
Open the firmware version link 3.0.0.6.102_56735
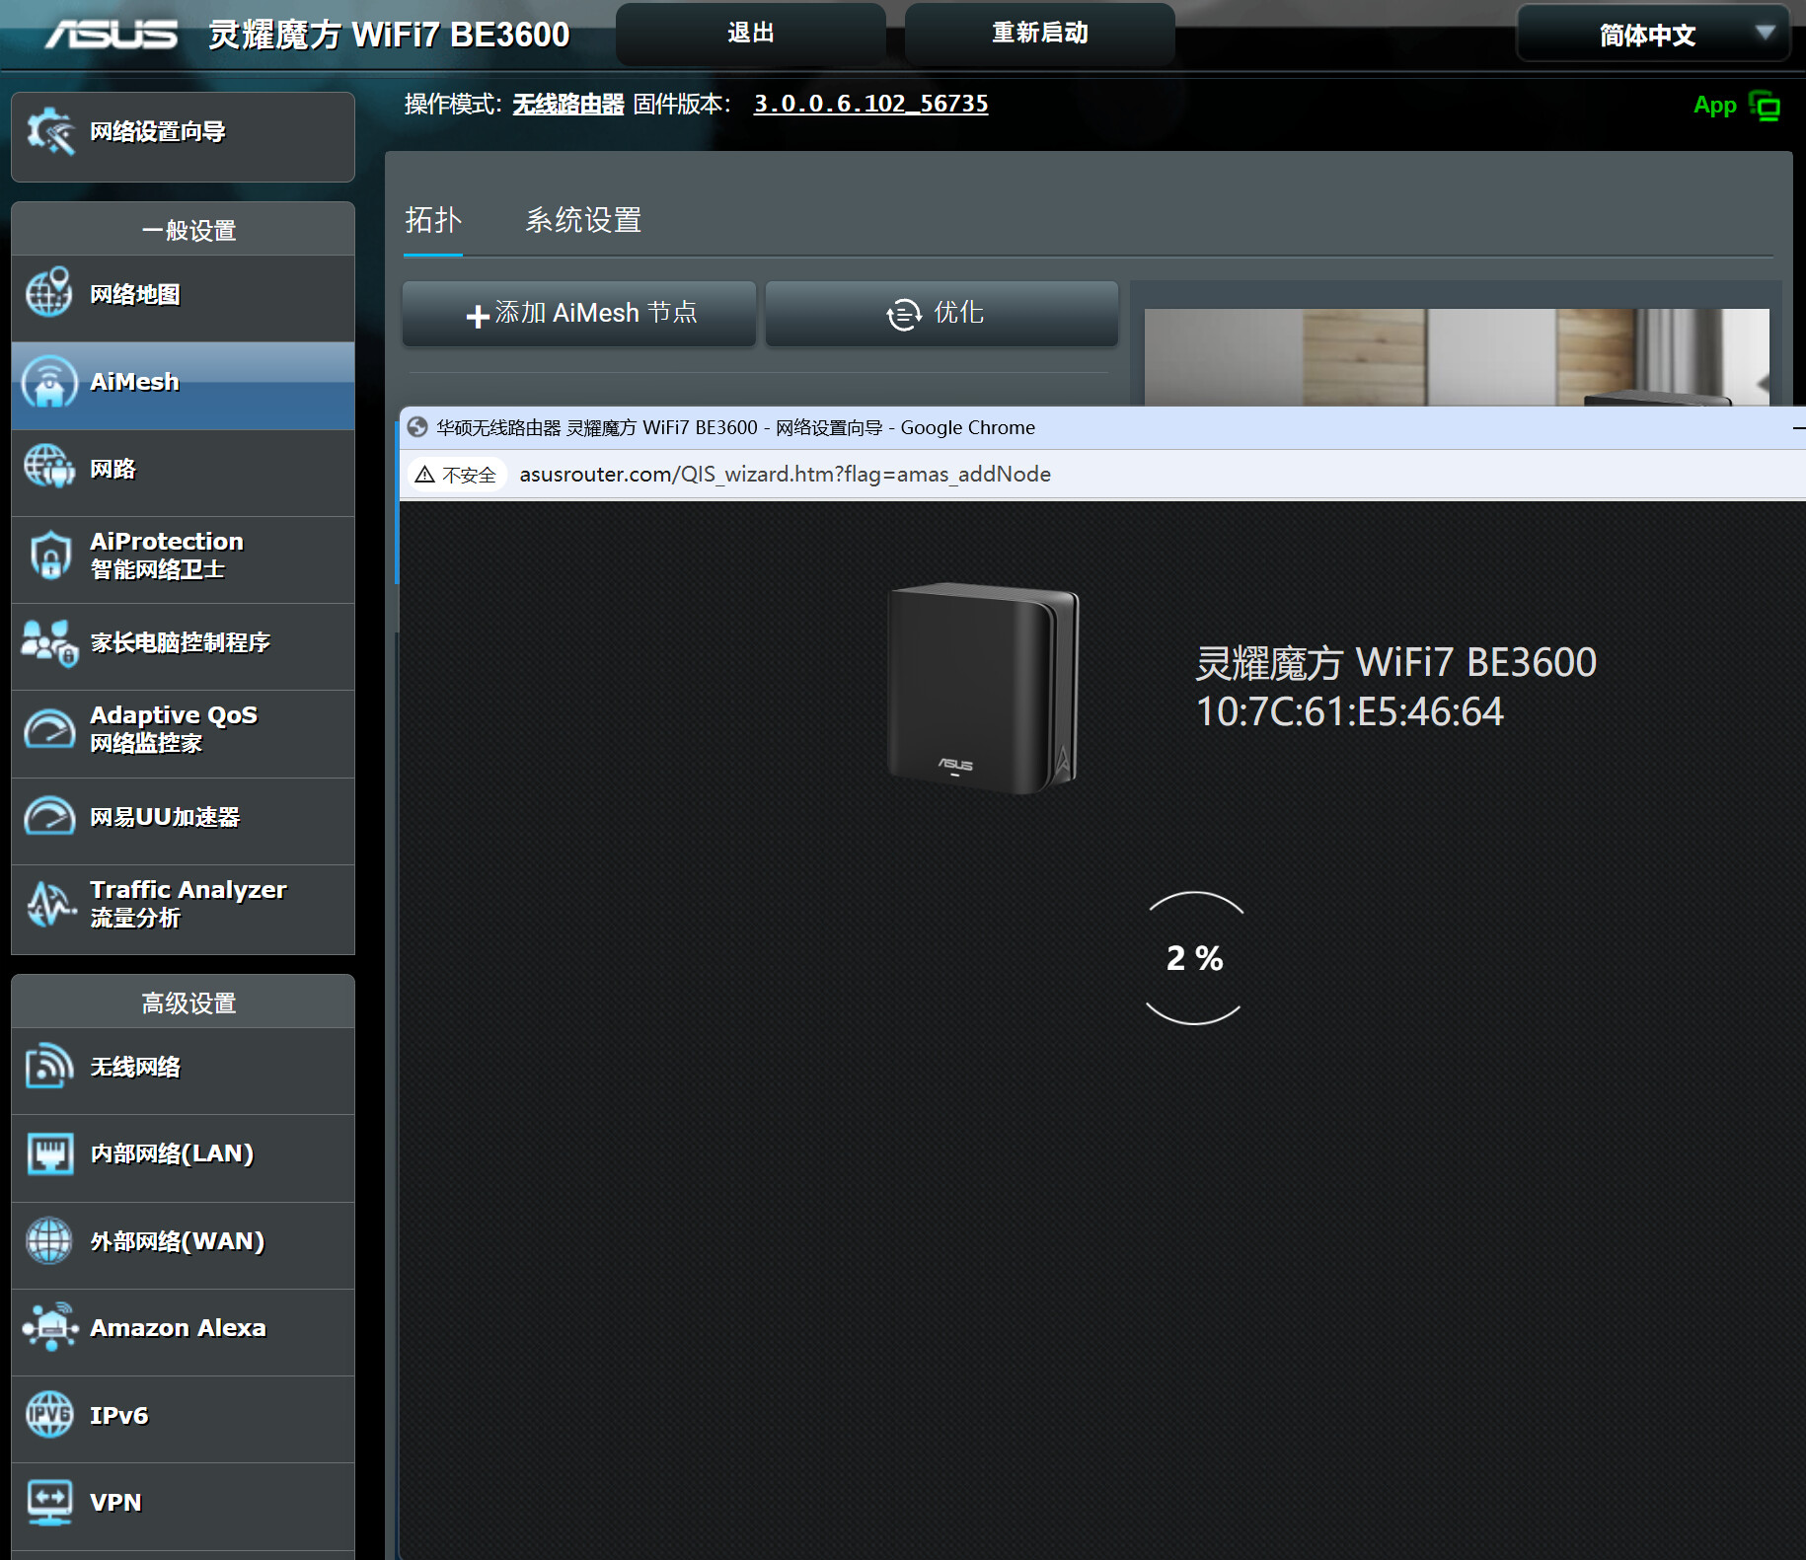(870, 104)
